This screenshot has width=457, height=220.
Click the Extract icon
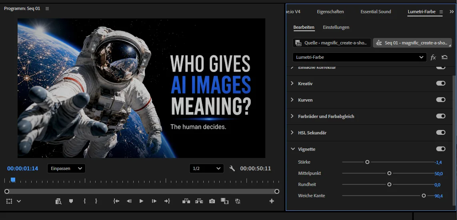point(199,201)
